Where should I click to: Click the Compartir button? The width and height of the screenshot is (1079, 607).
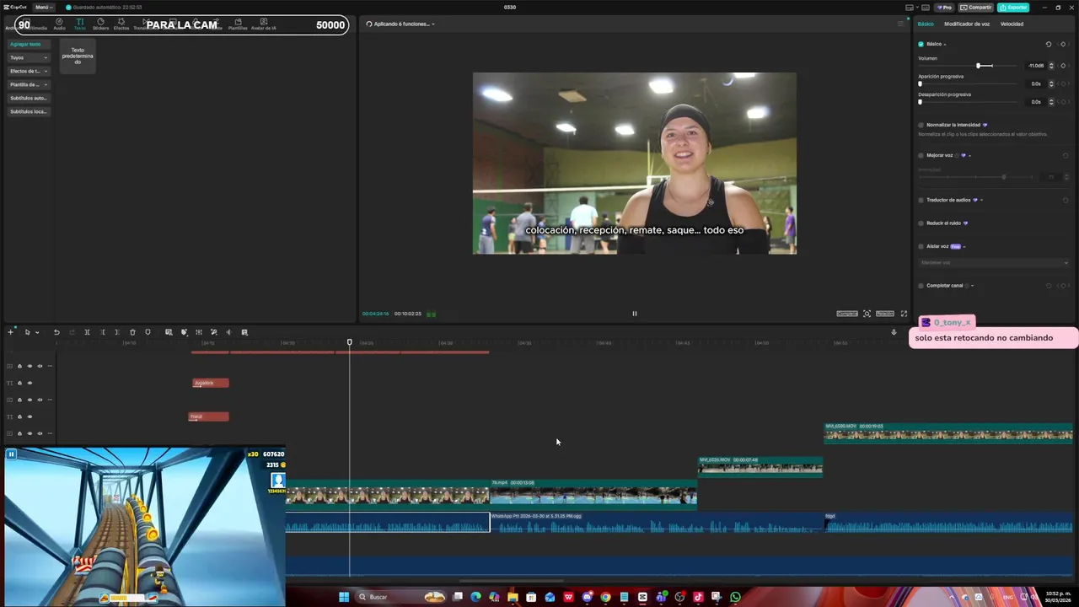pyautogui.click(x=976, y=7)
